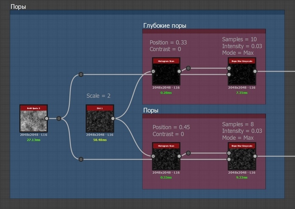
Task: Select Contrast = 0 comment in Глубокие поры frame
Action: (165, 49)
